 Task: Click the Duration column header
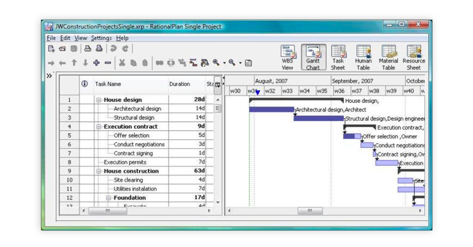tap(187, 84)
